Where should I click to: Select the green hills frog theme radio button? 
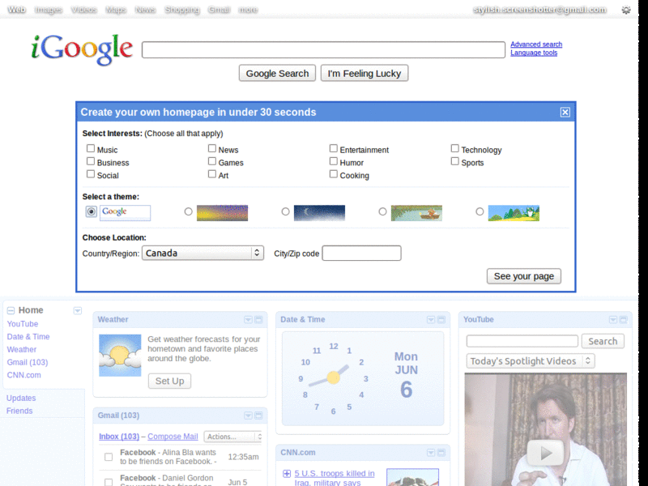click(x=480, y=211)
